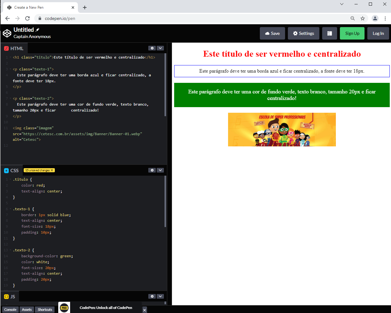Expand the CSS editor dropdown chevron
This screenshot has height=313, width=391.
pyautogui.click(x=160, y=170)
